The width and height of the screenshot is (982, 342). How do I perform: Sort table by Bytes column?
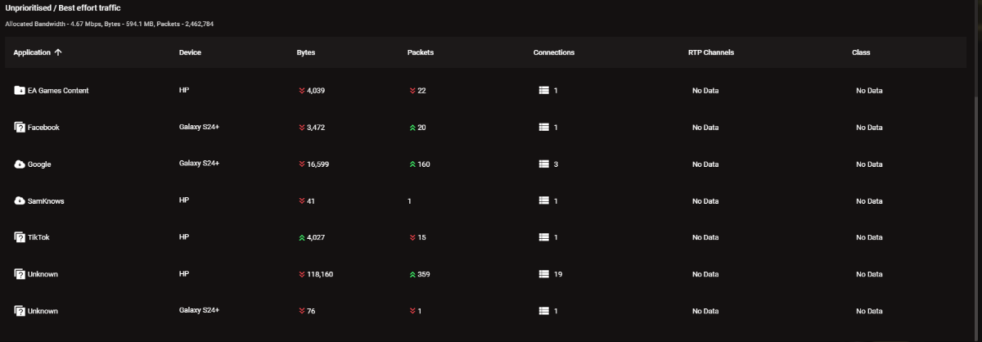[x=305, y=52]
